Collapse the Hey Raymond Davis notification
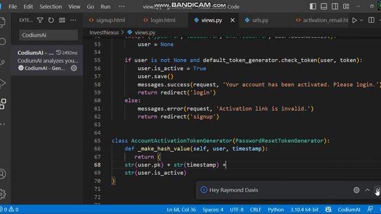 pyautogui.click(x=367, y=190)
